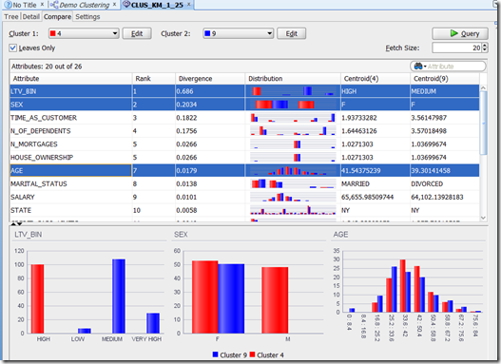Click the Cluster 4 legend label
This screenshot has width=501, height=364.
click(x=270, y=354)
